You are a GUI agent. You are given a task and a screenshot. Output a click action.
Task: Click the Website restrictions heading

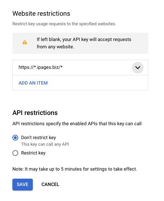(x=41, y=14)
